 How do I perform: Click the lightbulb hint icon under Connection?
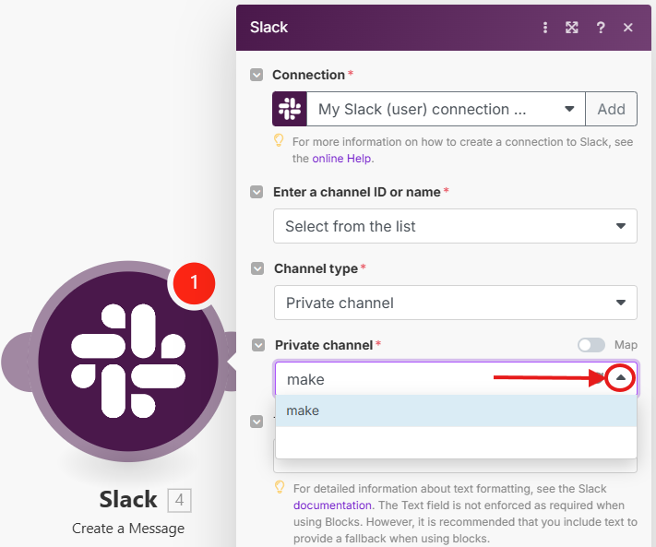(x=279, y=141)
